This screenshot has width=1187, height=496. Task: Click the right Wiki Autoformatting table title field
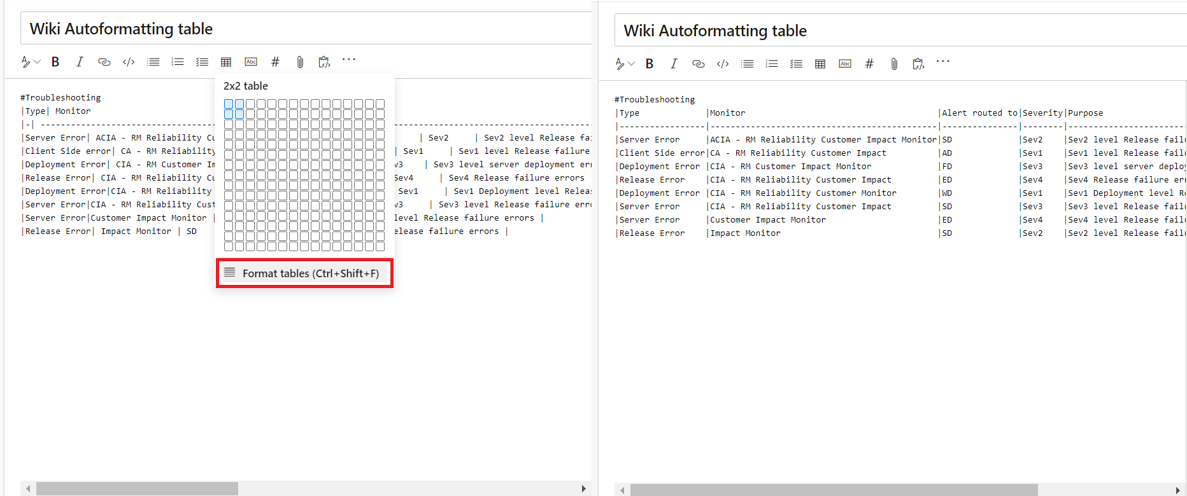point(900,31)
